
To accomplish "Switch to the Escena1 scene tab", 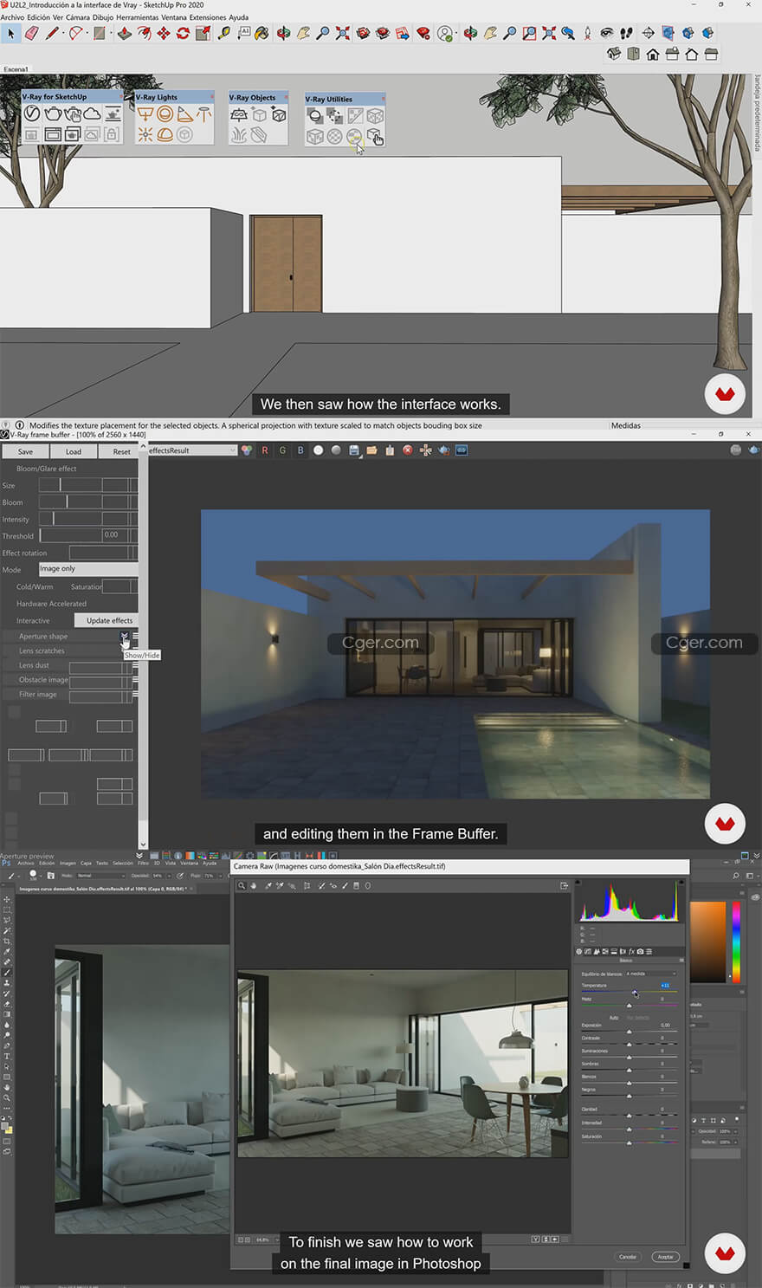I will click(16, 68).
